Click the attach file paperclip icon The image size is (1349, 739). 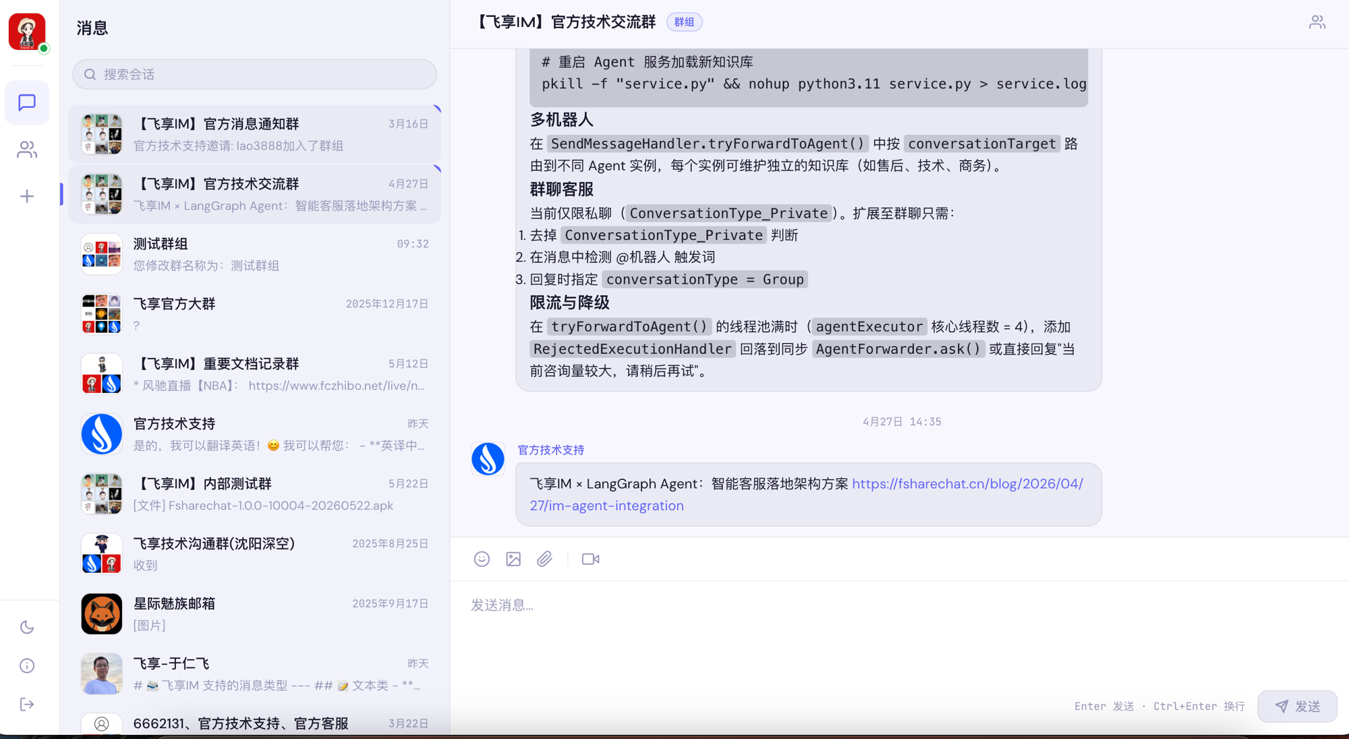point(545,559)
